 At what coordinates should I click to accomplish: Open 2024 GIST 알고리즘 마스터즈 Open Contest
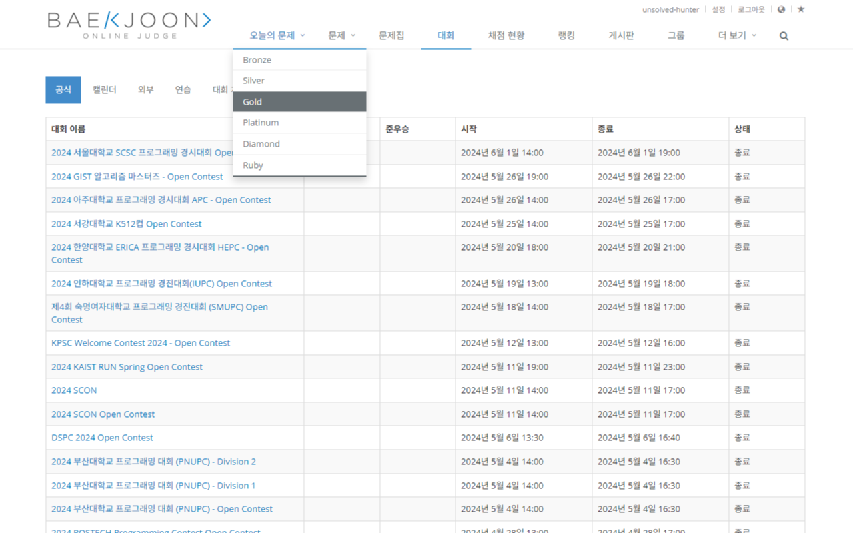[137, 177]
